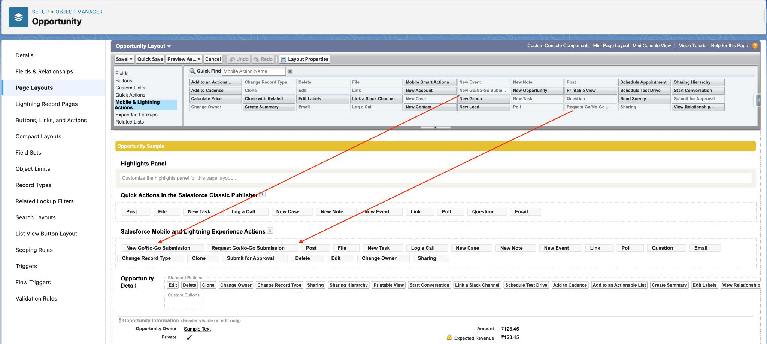Select Add to Cadence standard button
The height and width of the screenshot is (344, 767).
570,285
